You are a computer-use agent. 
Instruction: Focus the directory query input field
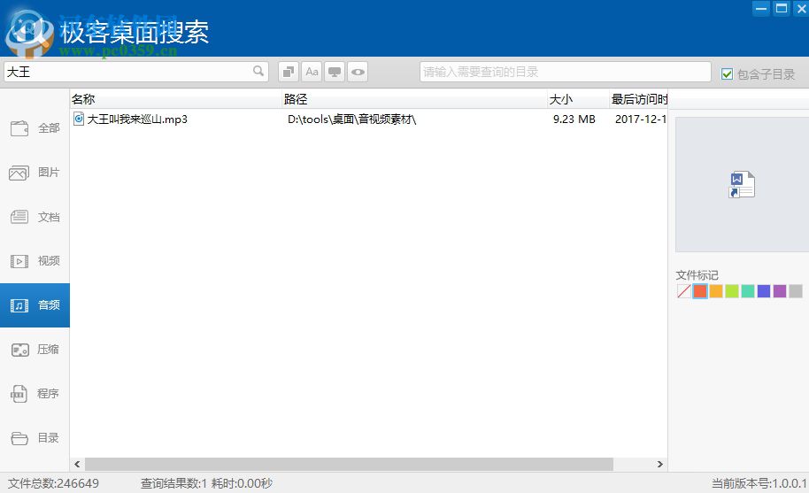(565, 72)
